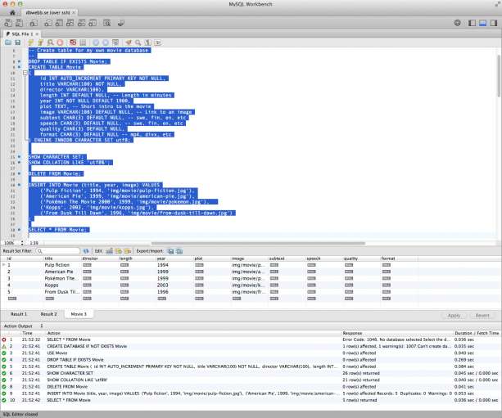
Task: Create a new SQL tab for queries
Action: [x=8, y=23]
